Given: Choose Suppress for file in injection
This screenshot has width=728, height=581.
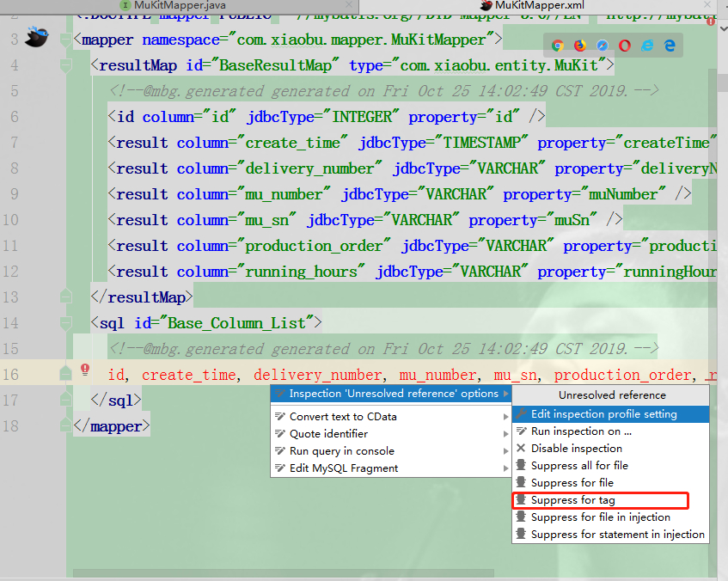Looking at the screenshot, I should click(x=610, y=517).
